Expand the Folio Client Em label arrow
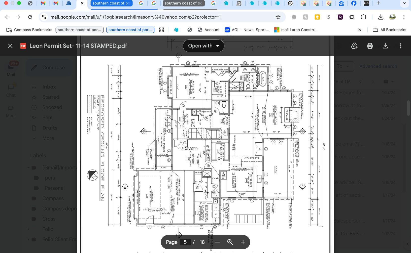This screenshot has height=253, width=411. 28,239
